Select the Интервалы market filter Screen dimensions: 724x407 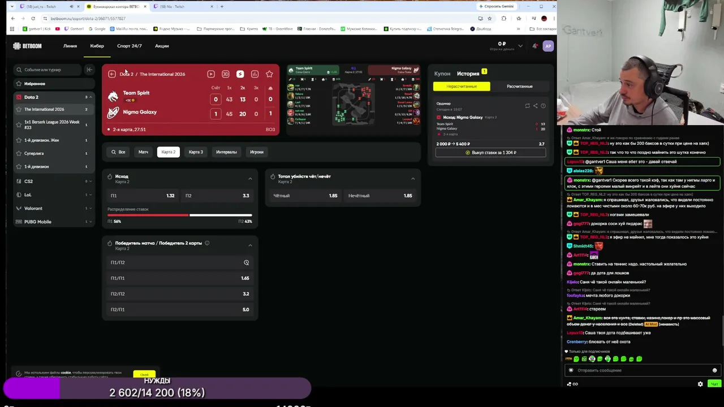[x=226, y=152]
